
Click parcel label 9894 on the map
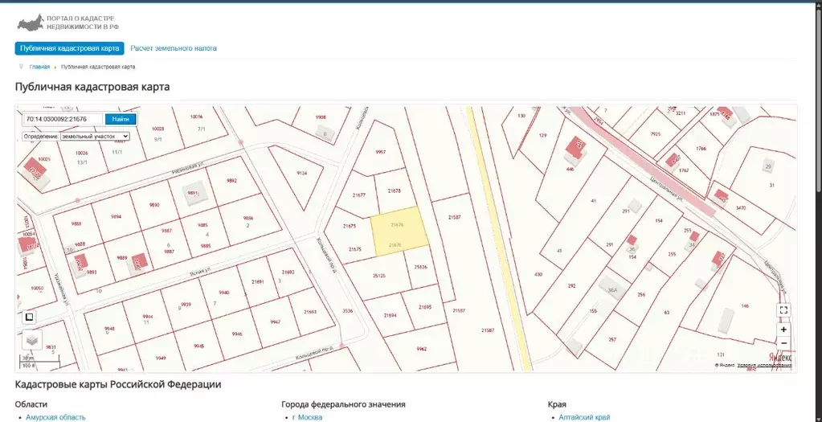(116, 216)
